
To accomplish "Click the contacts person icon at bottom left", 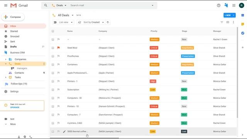I will tap(19, 137).
